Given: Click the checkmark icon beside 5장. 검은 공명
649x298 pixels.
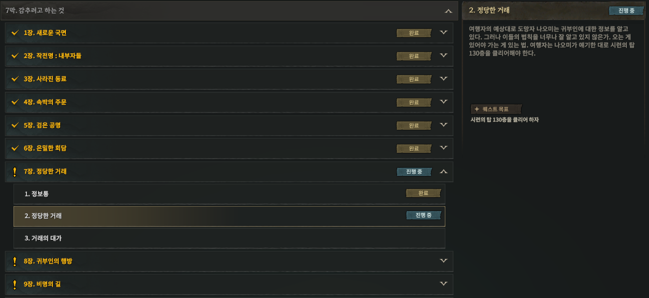Looking at the screenshot, I should coord(14,125).
